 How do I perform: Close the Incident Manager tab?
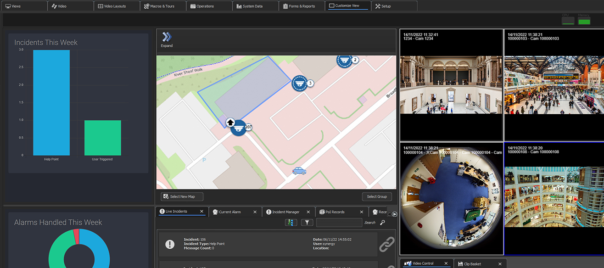coord(308,212)
